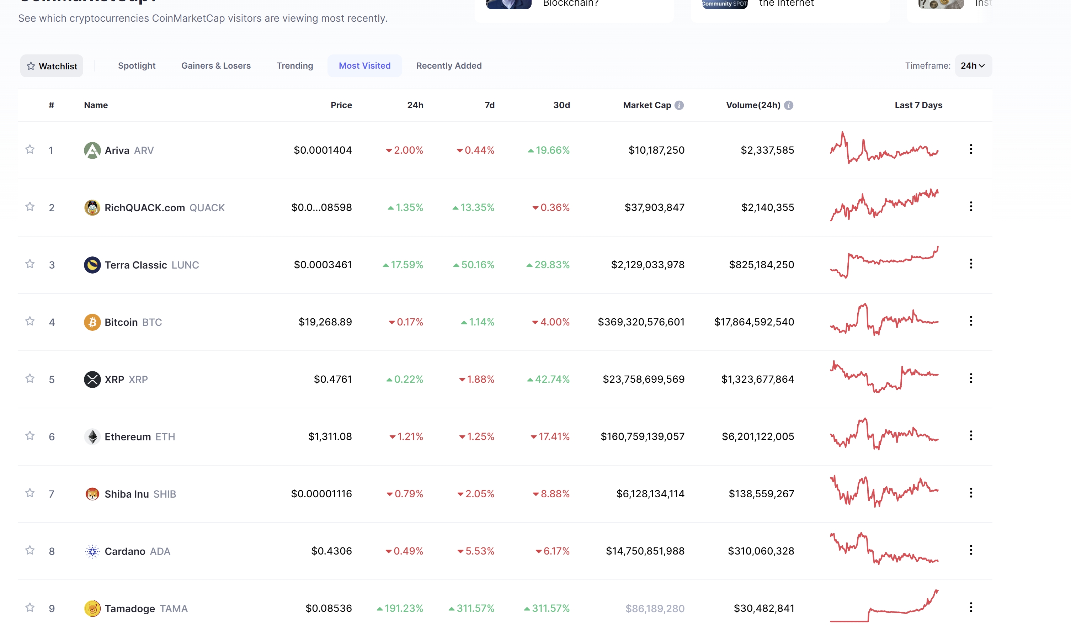Click the Terra Classic LUNC logo
The width and height of the screenshot is (1071, 636).
pos(92,265)
